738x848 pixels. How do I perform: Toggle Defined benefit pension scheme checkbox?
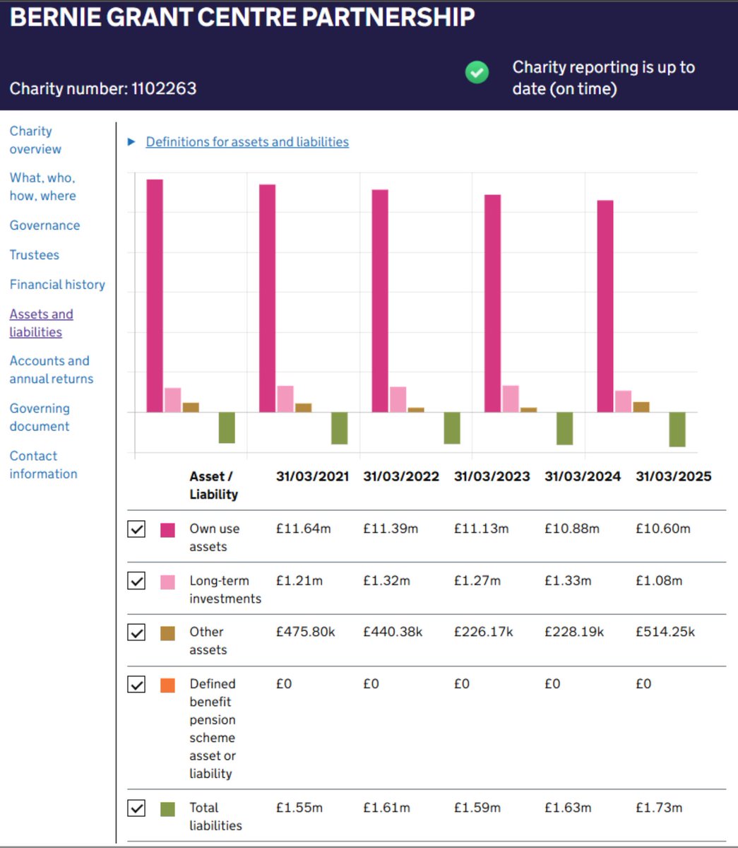point(136,684)
